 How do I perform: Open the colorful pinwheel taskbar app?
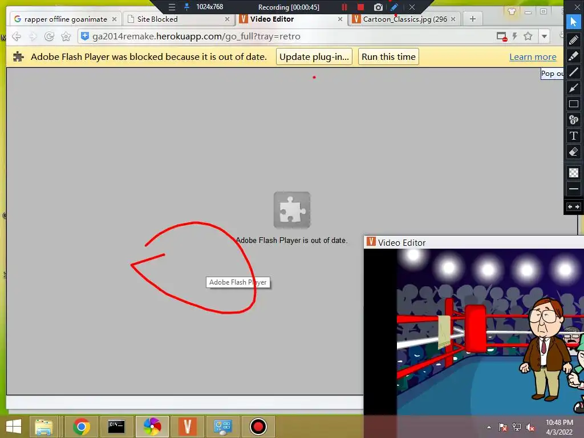152,427
